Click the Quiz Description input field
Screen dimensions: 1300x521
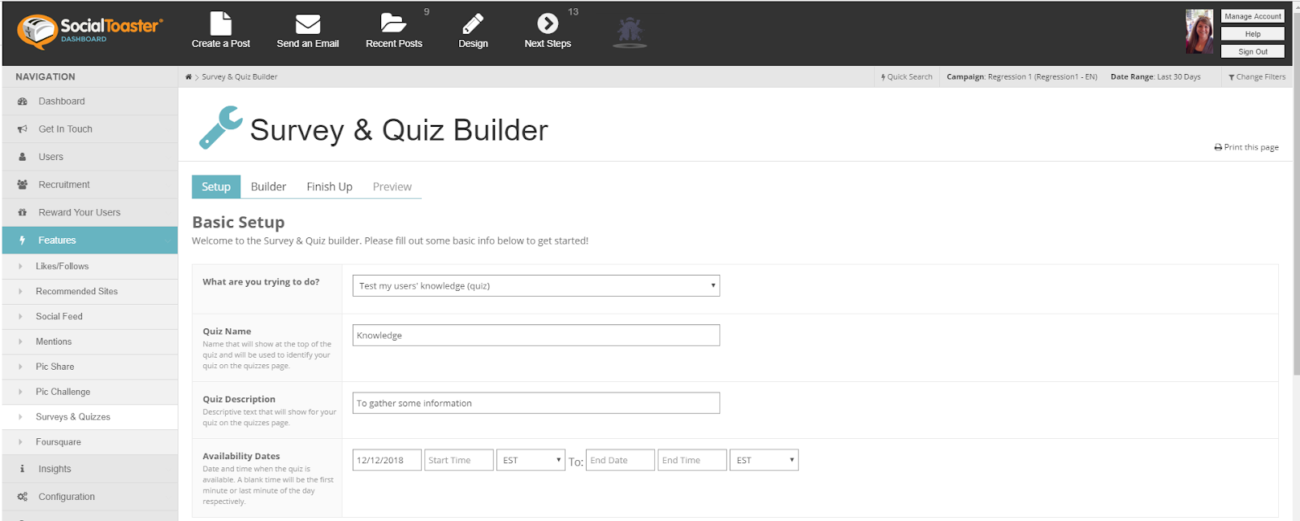[x=536, y=403]
